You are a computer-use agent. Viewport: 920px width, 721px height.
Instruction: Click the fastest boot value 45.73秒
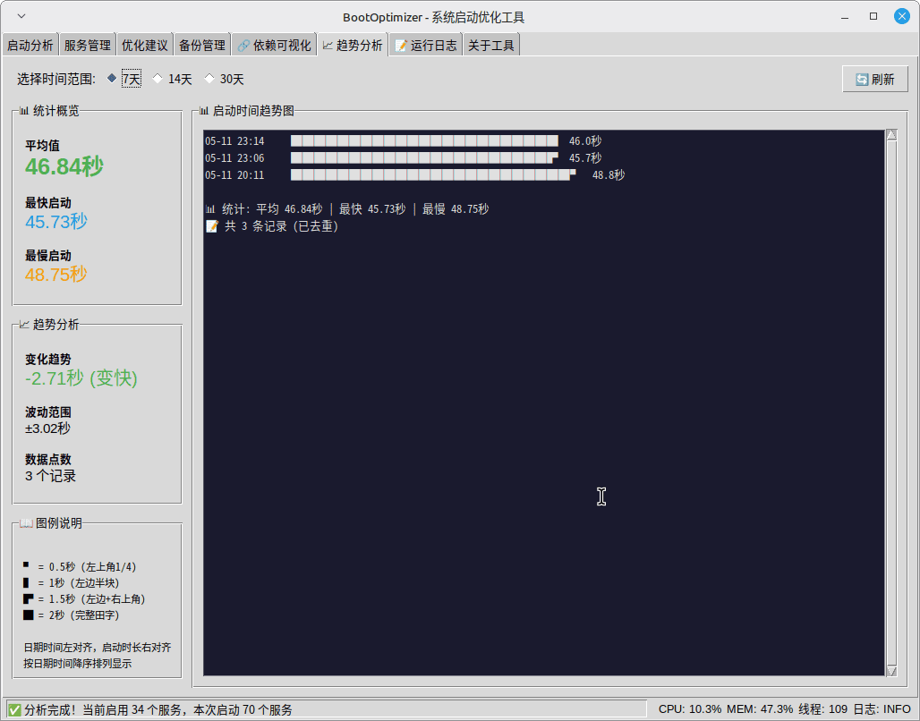point(56,221)
